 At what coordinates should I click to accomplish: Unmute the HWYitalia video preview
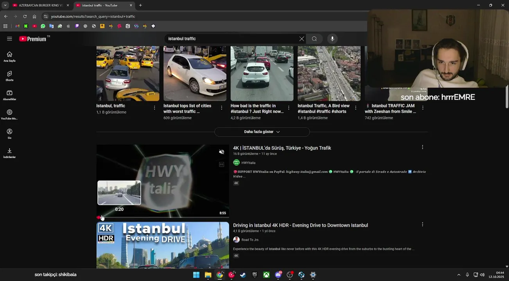[222, 152]
